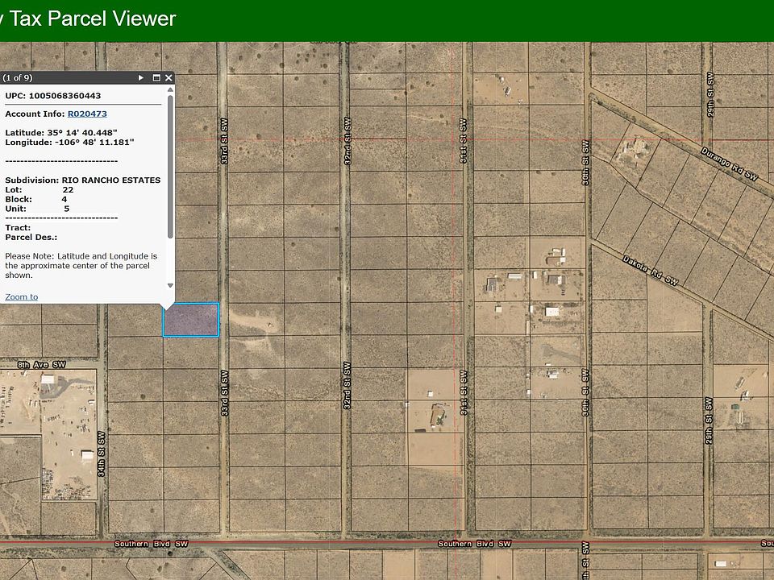Click the Durango Rd SW label
The height and width of the screenshot is (580, 774).
729,164
